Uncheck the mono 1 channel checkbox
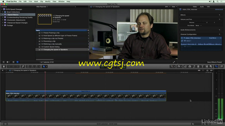The height and width of the screenshot is (126, 225). 182,41
